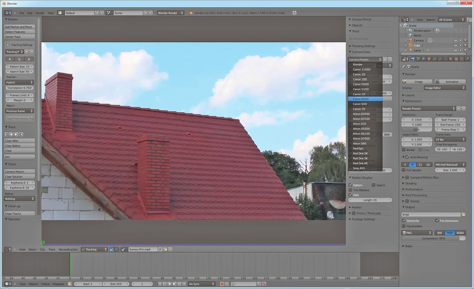
Task: Enable the Search checkbox in Marker Display
Action: [x=374, y=185]
